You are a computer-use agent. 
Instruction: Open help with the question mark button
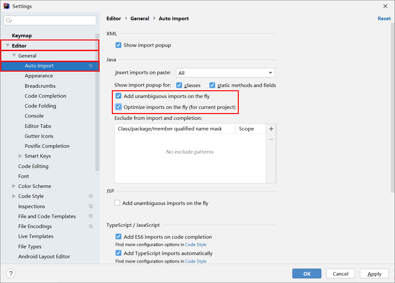coord(11,274)
